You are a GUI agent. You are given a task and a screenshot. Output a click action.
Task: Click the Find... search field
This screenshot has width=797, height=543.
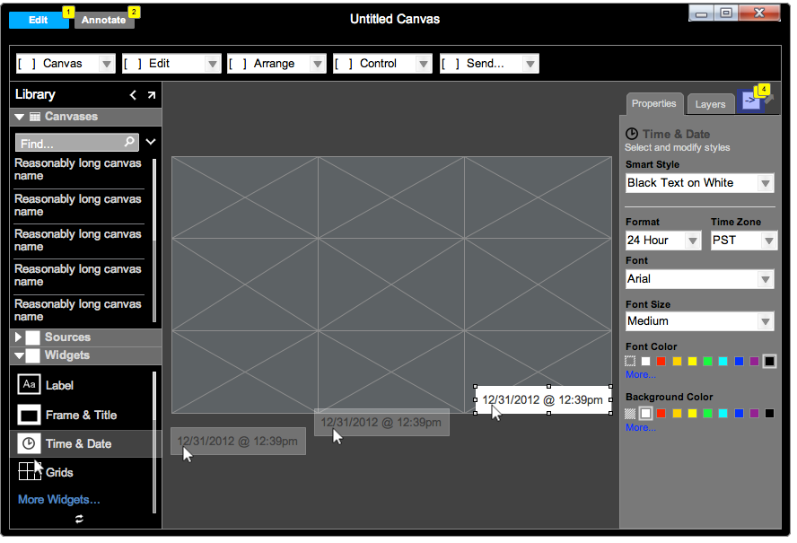[77, 143]
